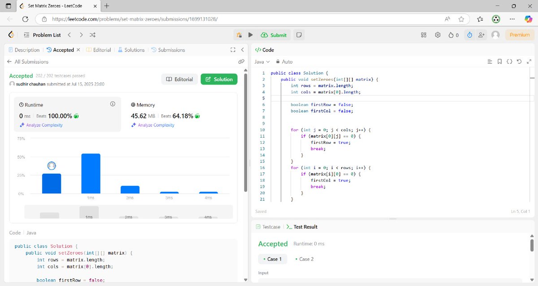
Task: Toggle read aloud icon in address bar
Action: [x=447, y=19]
